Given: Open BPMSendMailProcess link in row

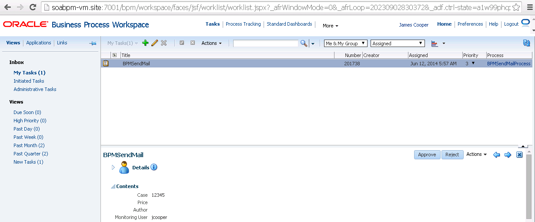Looking at the screenshot, I should (x=509, y=64).
